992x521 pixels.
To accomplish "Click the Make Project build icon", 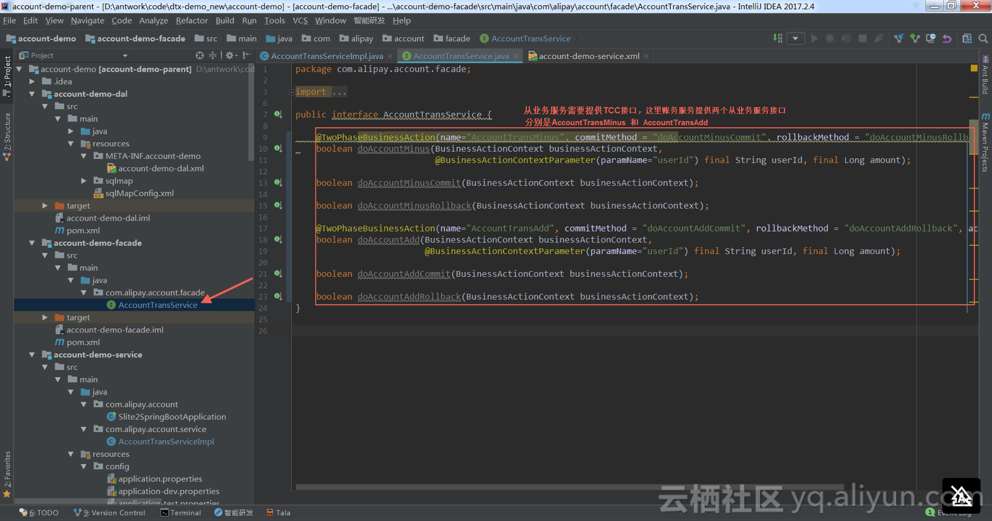I will tap(778, 38).
